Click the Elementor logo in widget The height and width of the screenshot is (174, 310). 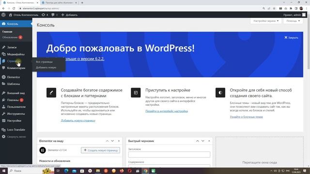(x=43, y=150)
